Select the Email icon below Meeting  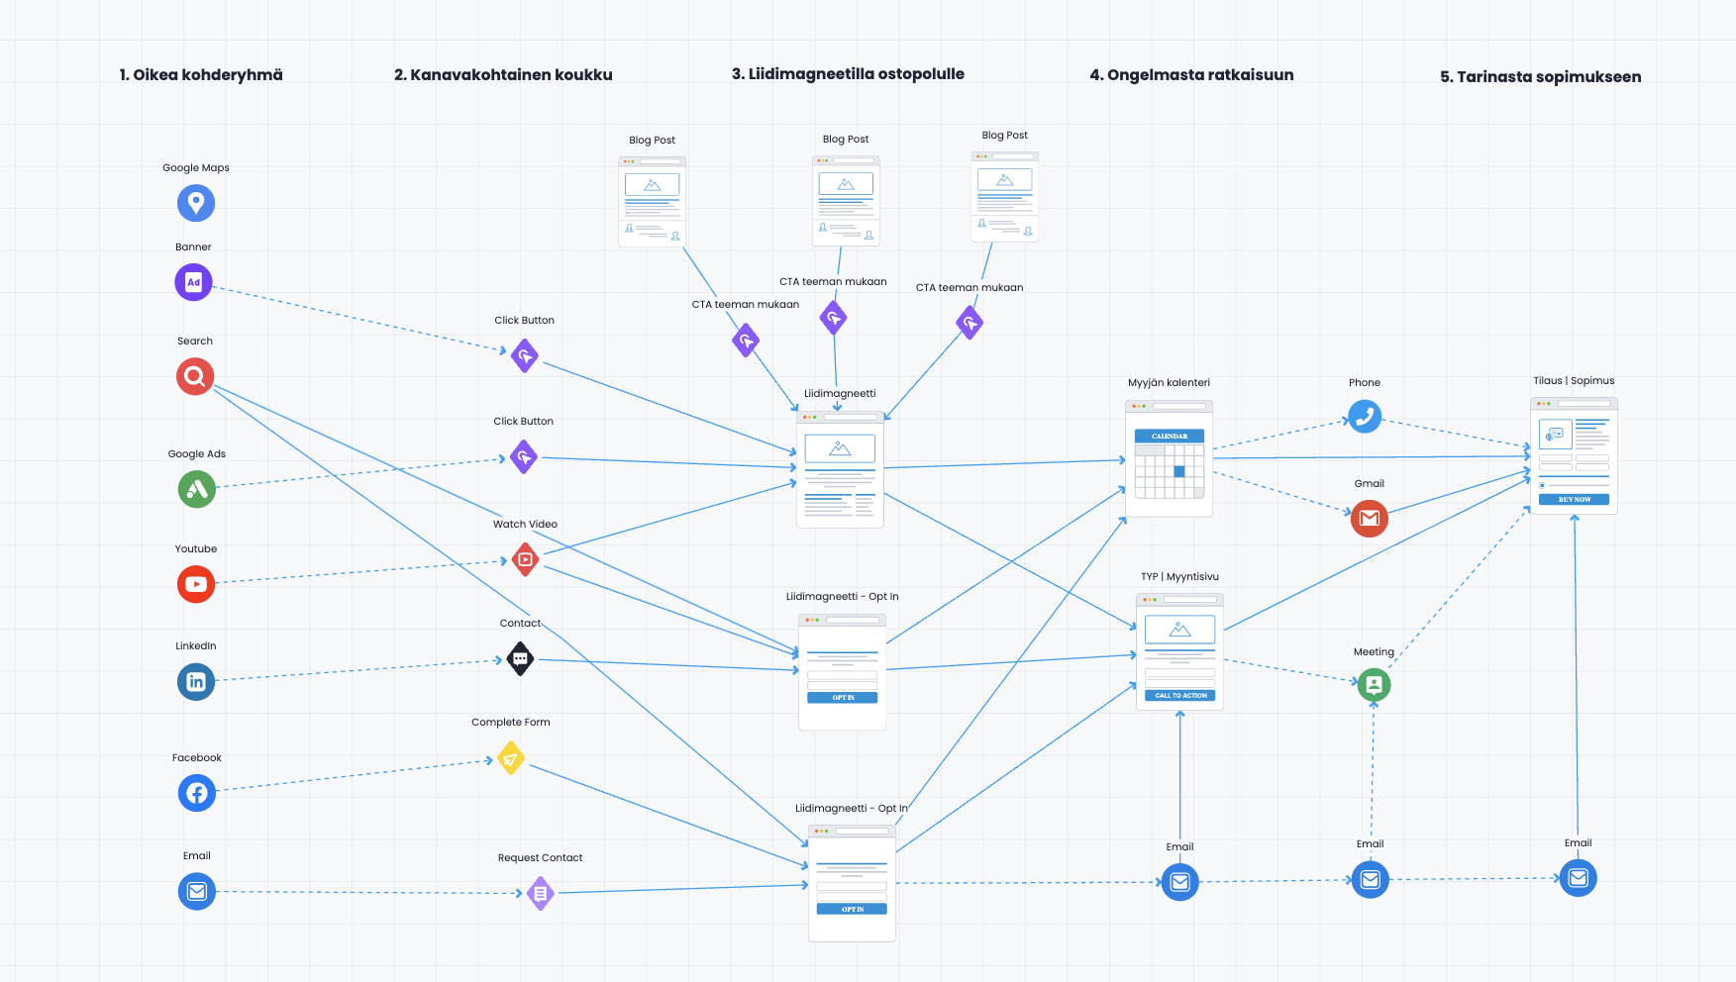click(x=1371, y=879)
